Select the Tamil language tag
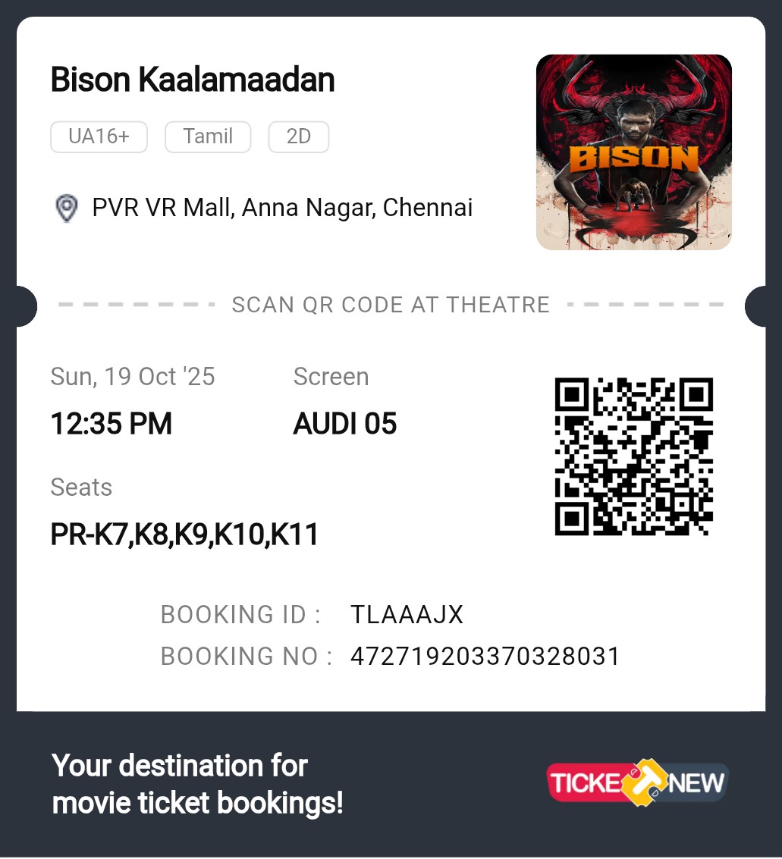Screen dimensions: 782x859 click(208, 136)
